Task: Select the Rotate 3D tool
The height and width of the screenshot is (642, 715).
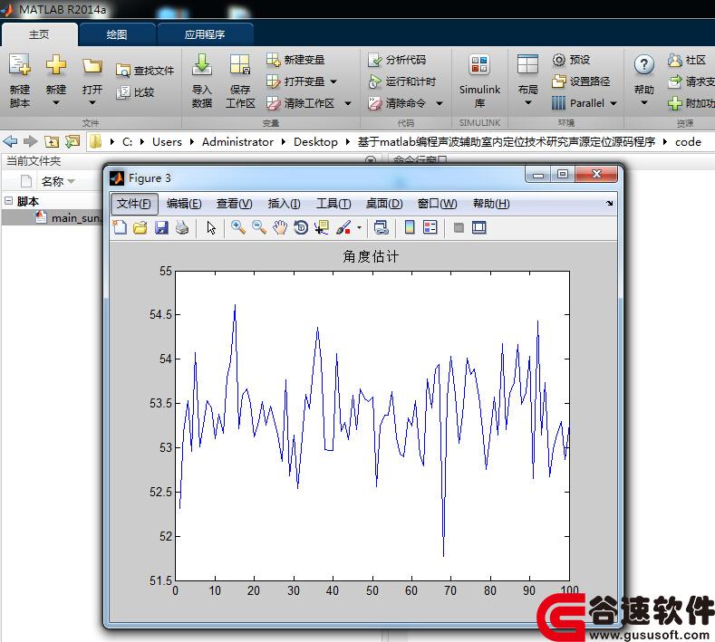Action: [x=301, y=227]
